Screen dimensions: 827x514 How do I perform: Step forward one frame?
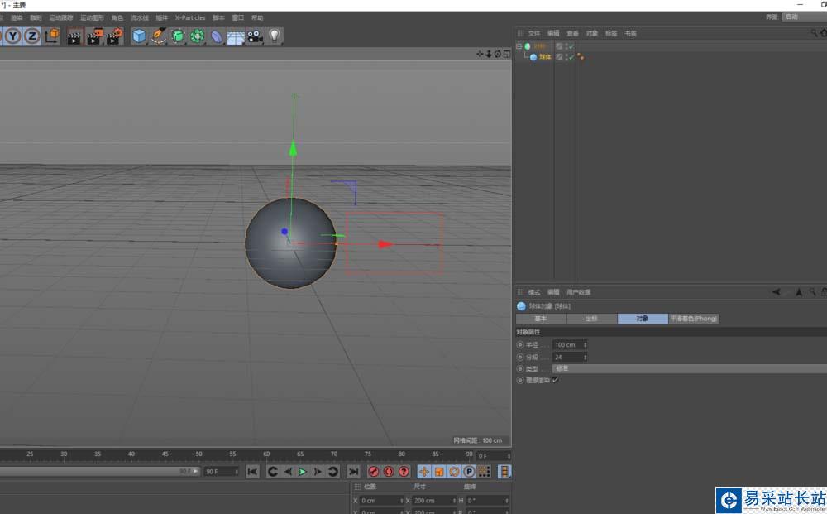coord(318,472)
